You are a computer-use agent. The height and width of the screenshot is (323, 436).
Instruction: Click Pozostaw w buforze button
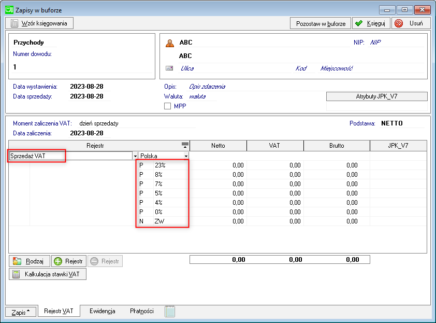tap(321, 23)
